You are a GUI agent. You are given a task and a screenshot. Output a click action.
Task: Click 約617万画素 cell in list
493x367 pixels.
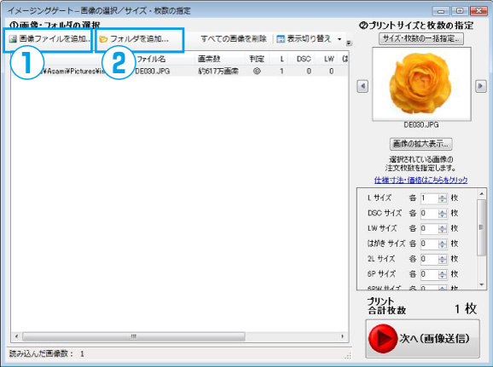pyautogui.click(x=217, y=72)
